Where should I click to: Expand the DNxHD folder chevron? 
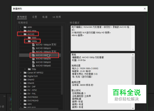(21, 80)
